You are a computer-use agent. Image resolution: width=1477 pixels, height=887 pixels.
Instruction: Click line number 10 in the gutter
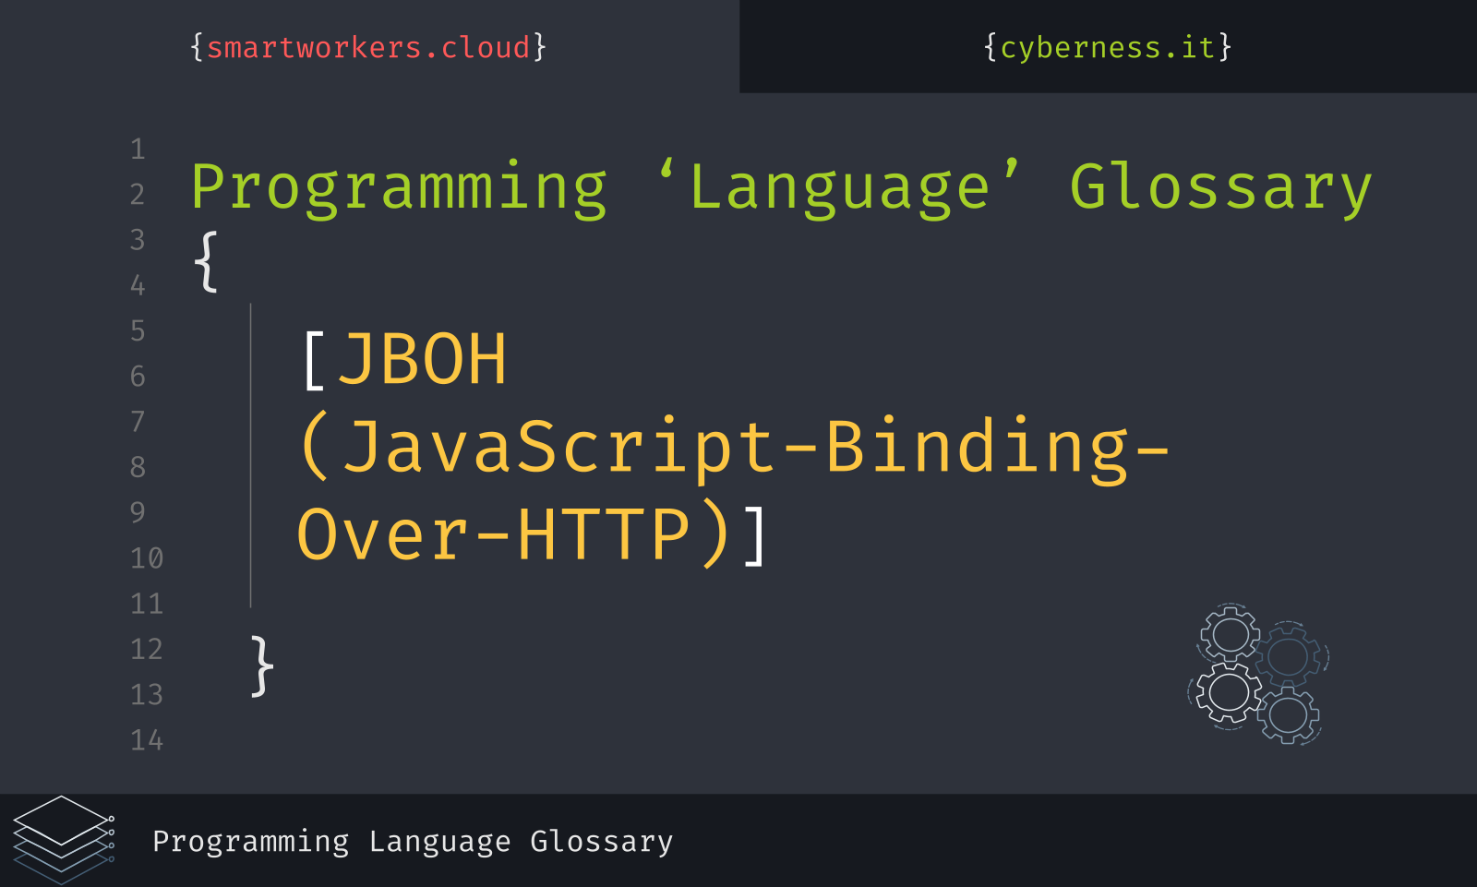147,557
